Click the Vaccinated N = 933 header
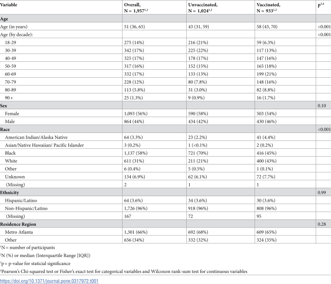The width and height of the screenshot is (331, 284). [268, 8]
